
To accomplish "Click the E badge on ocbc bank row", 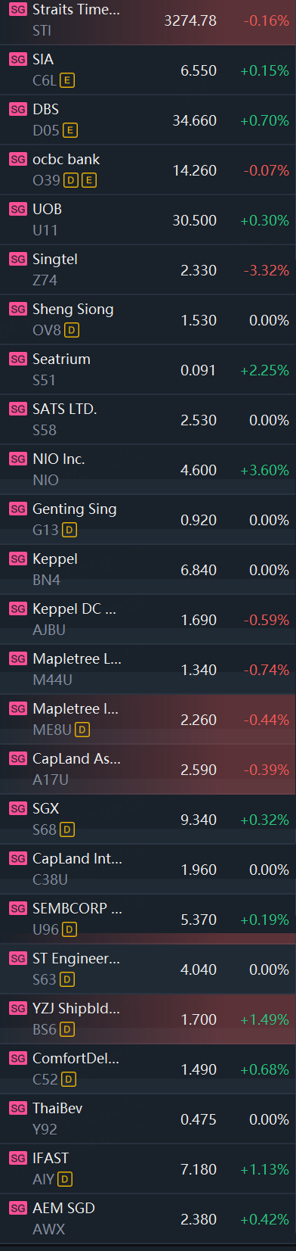I will 88,180.
